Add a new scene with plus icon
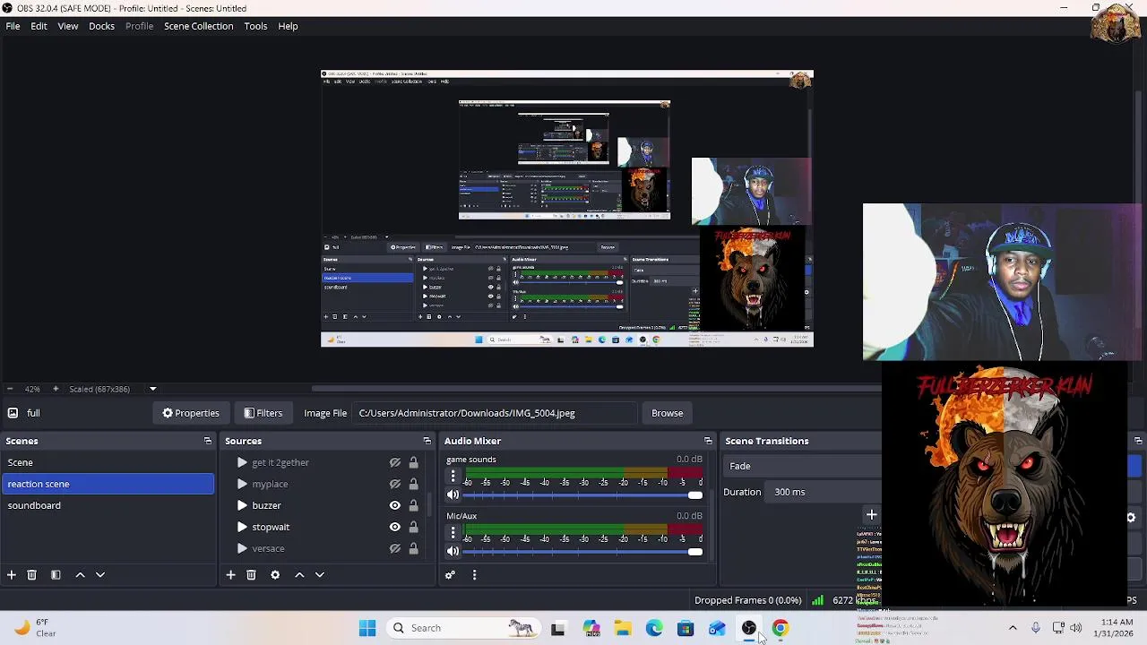This screenshot has width=1147, height=645. tap(12, 575)
